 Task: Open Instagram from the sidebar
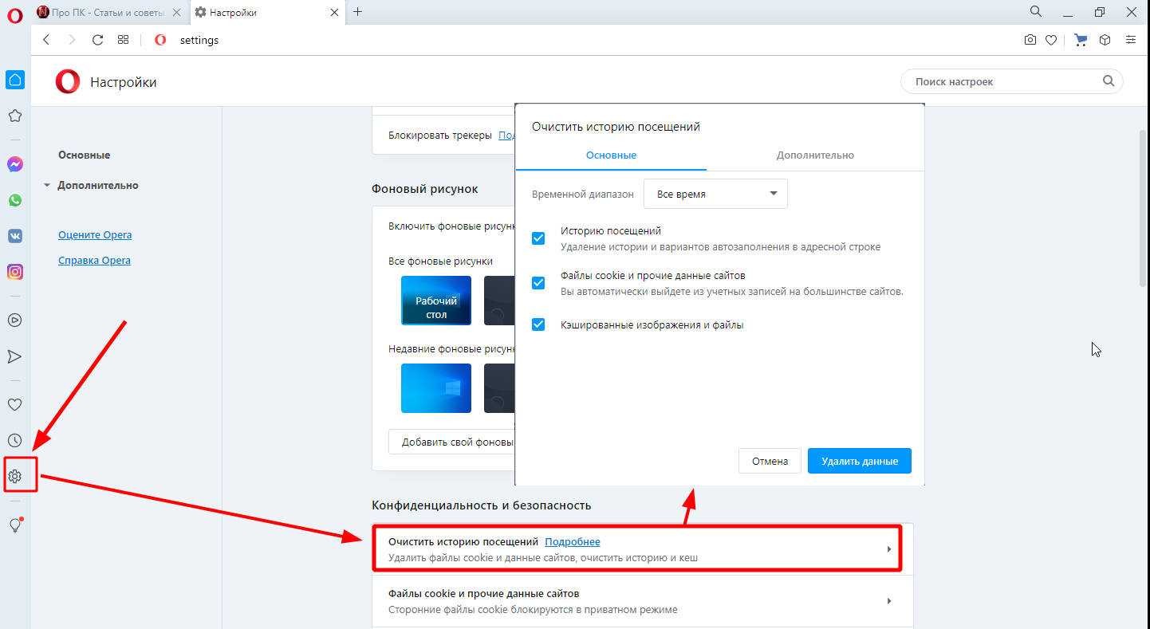(14, 272)
